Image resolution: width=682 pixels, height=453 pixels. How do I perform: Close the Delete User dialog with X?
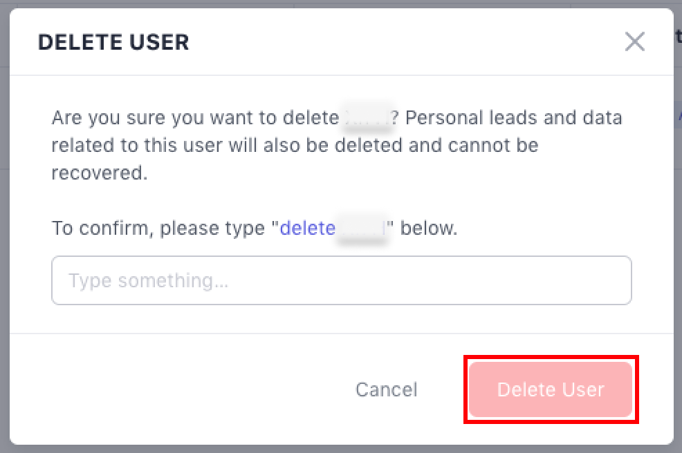634,42
